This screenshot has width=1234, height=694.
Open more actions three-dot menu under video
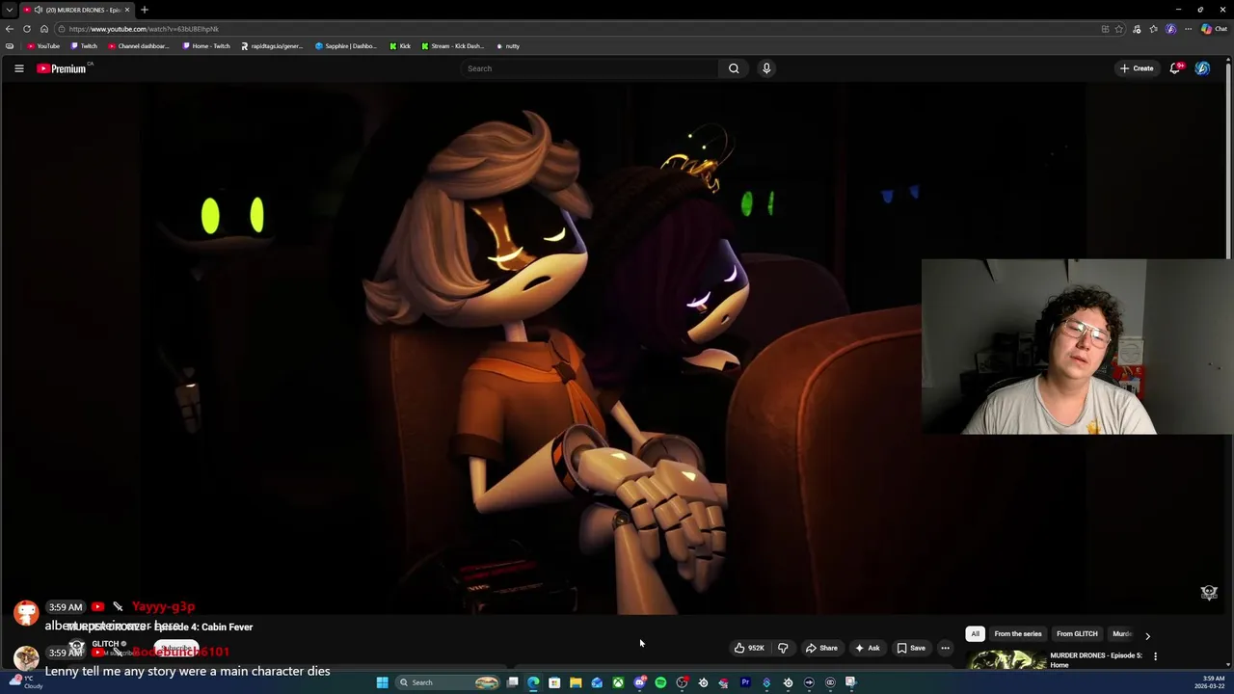tap(945, 648)
